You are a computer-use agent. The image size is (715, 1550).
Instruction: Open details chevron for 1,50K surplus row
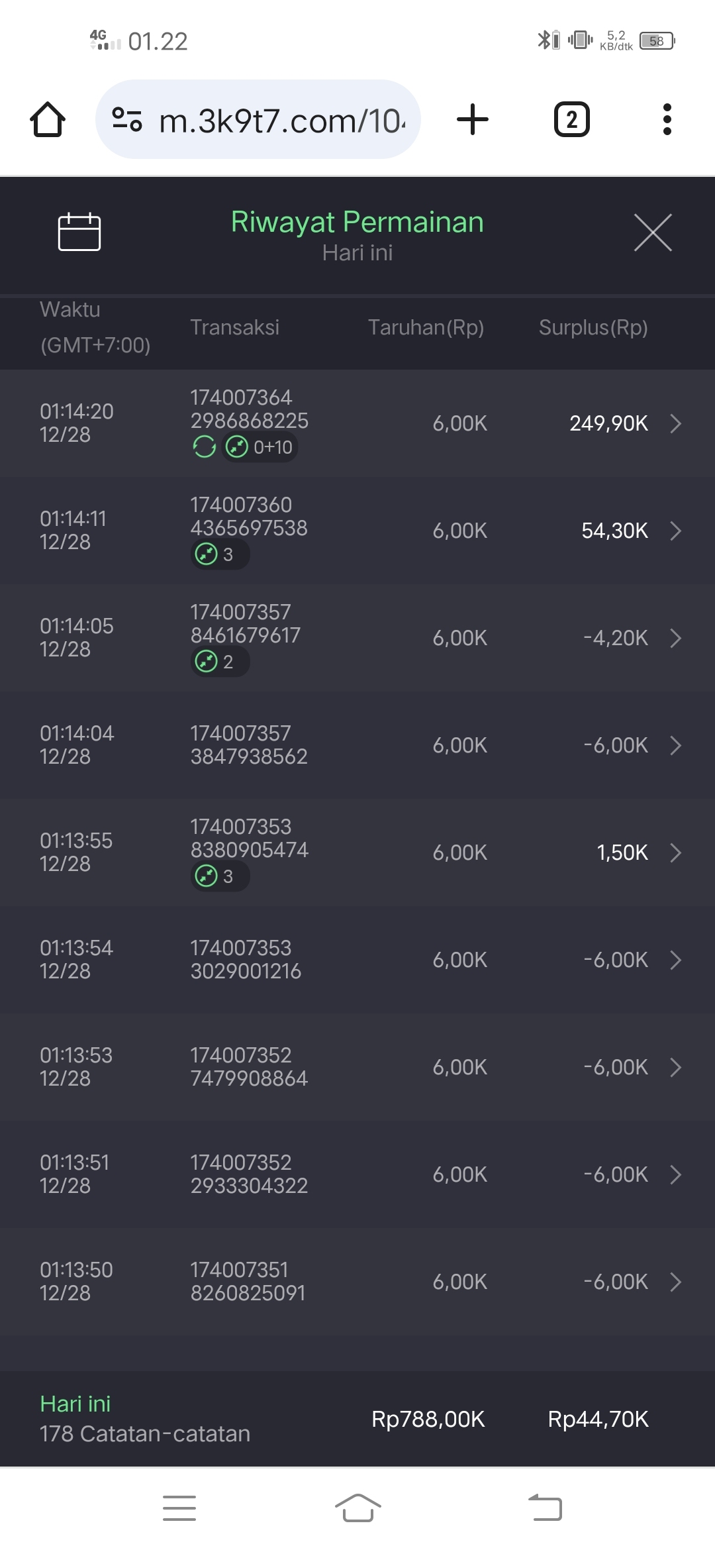(x=675, y=852)
